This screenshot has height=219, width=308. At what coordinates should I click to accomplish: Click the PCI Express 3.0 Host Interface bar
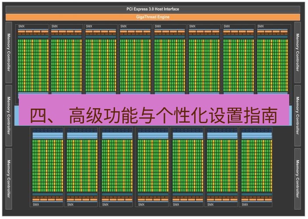click(153, 9)
